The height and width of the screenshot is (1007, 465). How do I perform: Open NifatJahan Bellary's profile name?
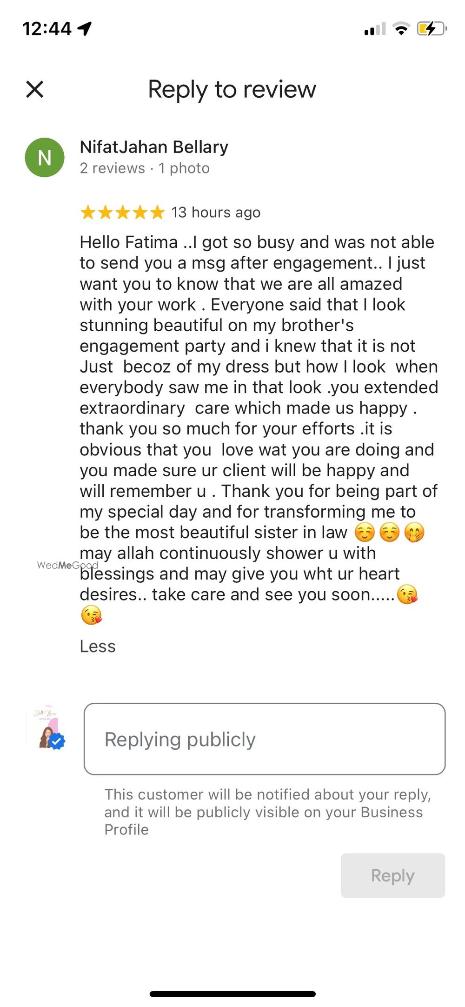click(x=154, y=147)
